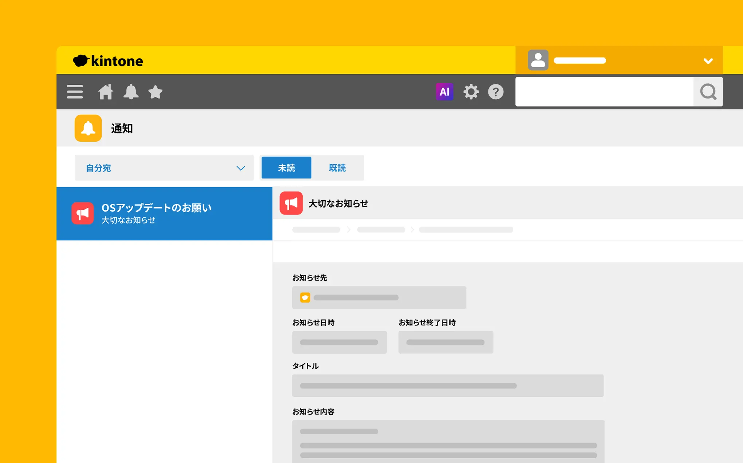The image size is (743, 463).
Task: Expand the user account menu chevron
Action: pos(708,61)
